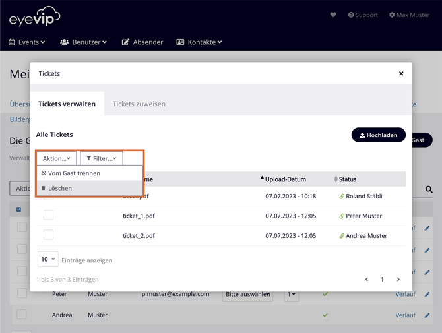Image resolution: width=442 pixels, height=333 pixels.
Task: Go to the next page arrow
Action: (x=398, y=279)
